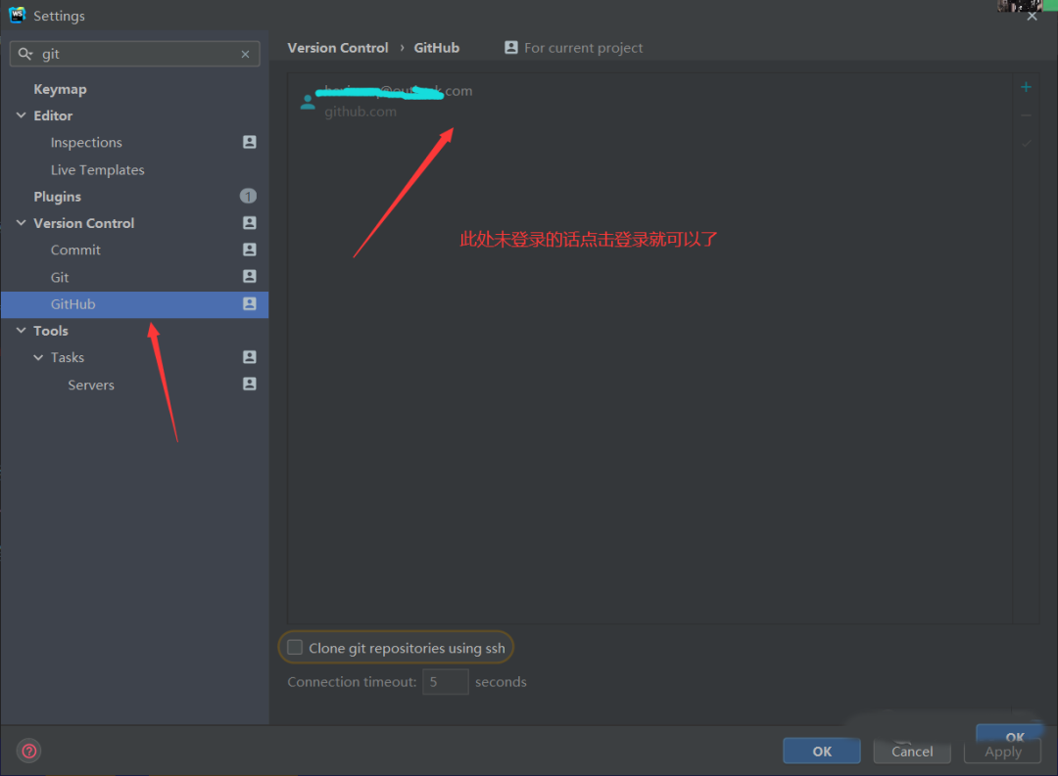Click the project icon beside GitHub
The width and height of the screenshot is (1058, 776).
pyautogui.click(x=250, y=303)
